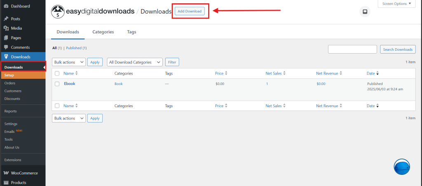Viewport: 422px width, 186px height.
Task: Click the top '1 item' count text
Action: [x=410, y=62]
